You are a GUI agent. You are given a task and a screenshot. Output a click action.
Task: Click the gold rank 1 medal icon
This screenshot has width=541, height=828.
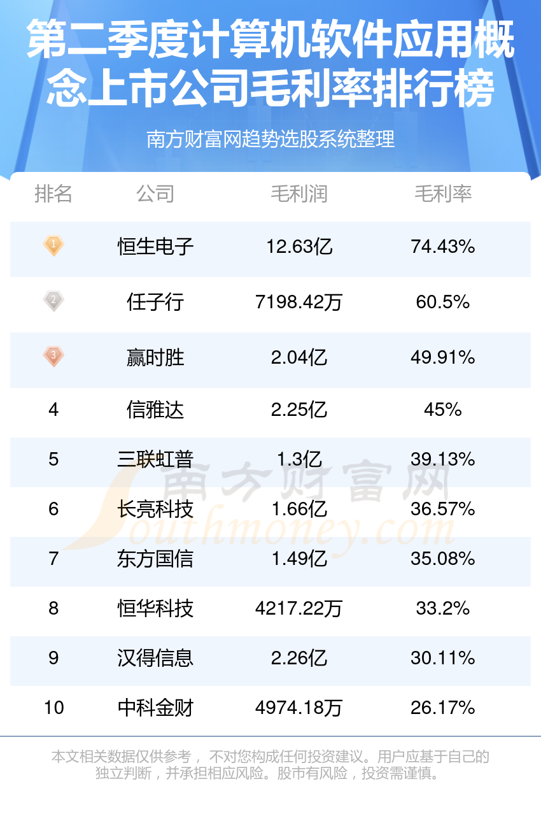coord(53,245)
